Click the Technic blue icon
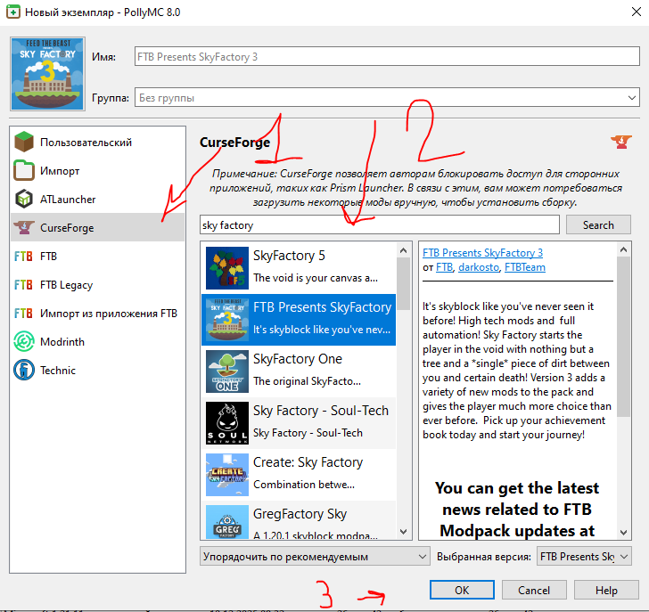The width and height of the screenshot is (649, 612). pyautogui.click(x=24, y=370)
